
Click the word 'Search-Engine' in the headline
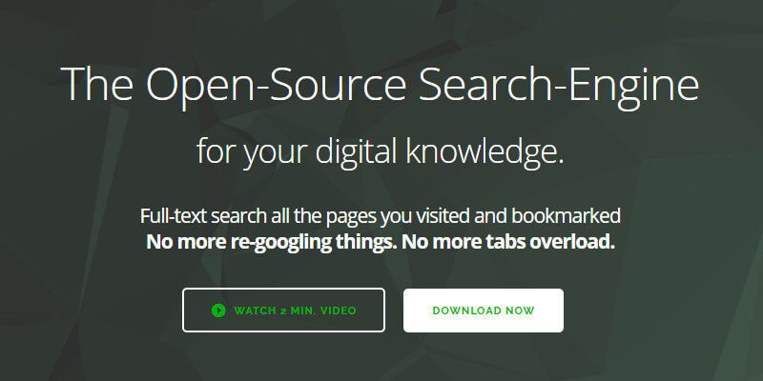pos(559,84)
